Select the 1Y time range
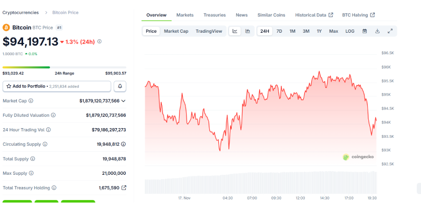Image resolution: width=421 pixels, height=208 pixels. (319, 31)
